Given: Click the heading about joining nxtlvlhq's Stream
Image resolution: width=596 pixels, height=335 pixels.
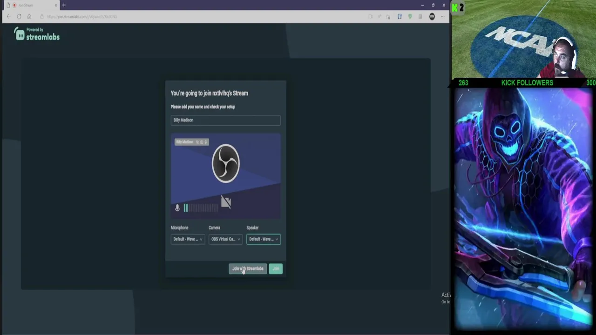Looking at the screenshot, I should 209,93.
